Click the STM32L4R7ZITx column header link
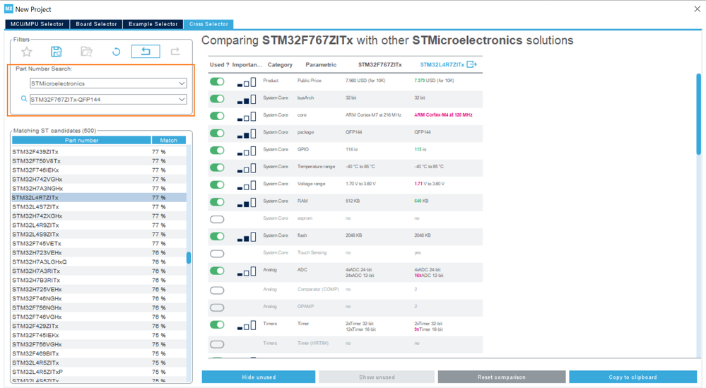 click(x=442, y=65)
